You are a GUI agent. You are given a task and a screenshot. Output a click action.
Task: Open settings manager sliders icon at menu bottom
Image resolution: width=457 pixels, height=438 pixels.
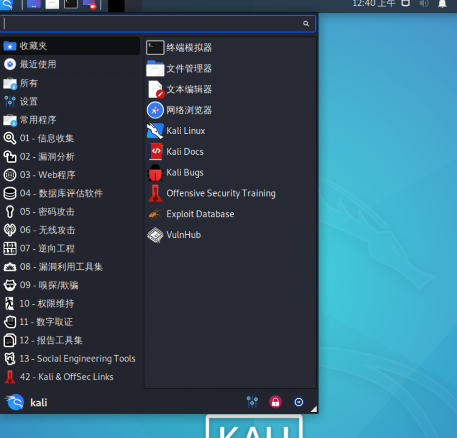tap(252, 402)
